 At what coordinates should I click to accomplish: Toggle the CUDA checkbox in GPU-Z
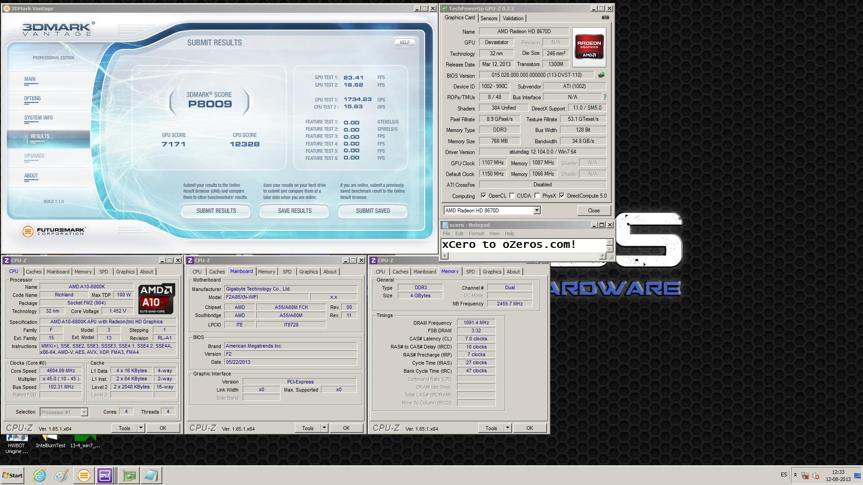click(512, 196)
